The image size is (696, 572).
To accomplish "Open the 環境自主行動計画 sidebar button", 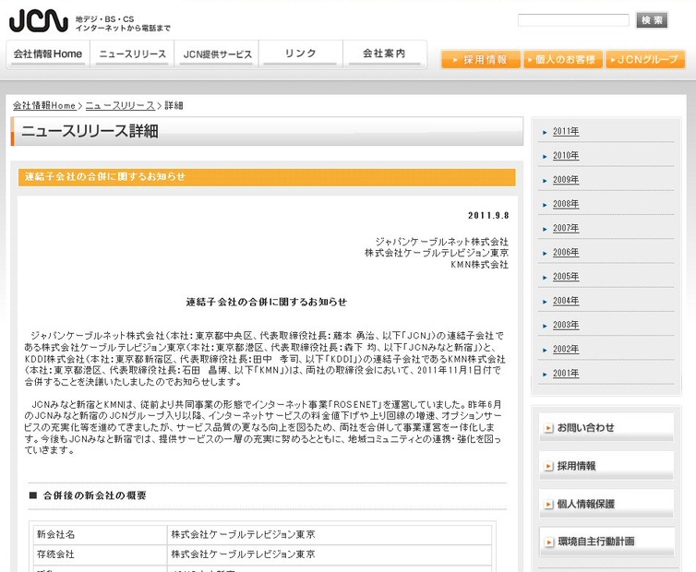I will (x=606, y=542).
